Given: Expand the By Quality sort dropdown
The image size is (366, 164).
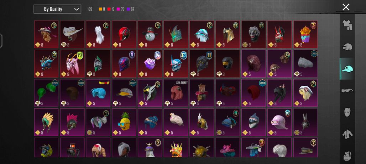Looking at the screenshot, I should point(57,9).
